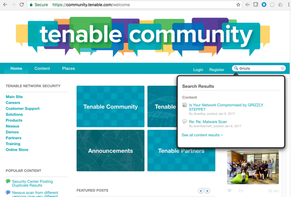
Task: Open the partially hidden Tenable tile
Action: (x=162, y=106)
